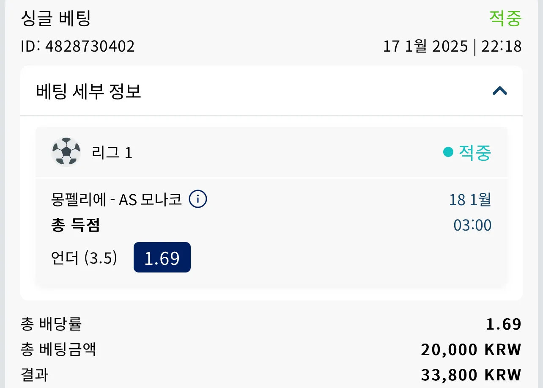Click the 총 배당률 value 1.69
The image size is (543, 388).
[x=504, y=324]
